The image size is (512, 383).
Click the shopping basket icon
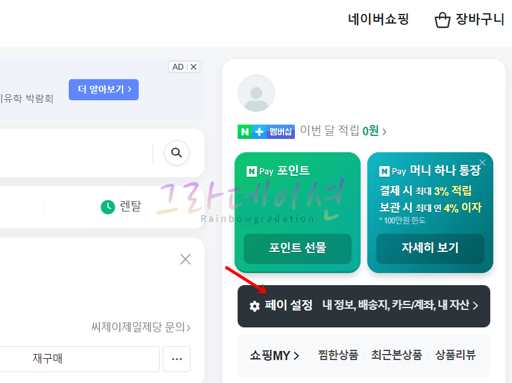(443, 20)
